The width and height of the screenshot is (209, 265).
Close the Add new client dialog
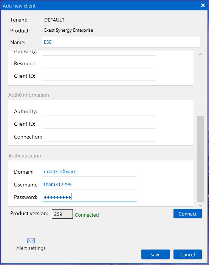[203, 5]
